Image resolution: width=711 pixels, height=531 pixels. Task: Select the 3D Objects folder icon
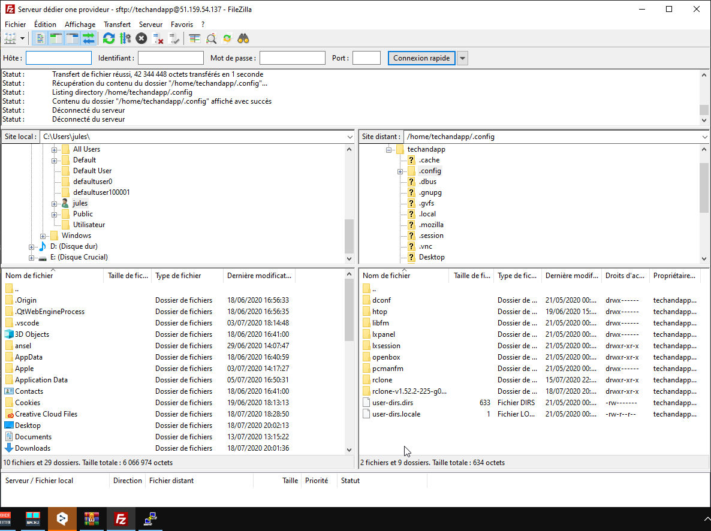pos(9,334)
